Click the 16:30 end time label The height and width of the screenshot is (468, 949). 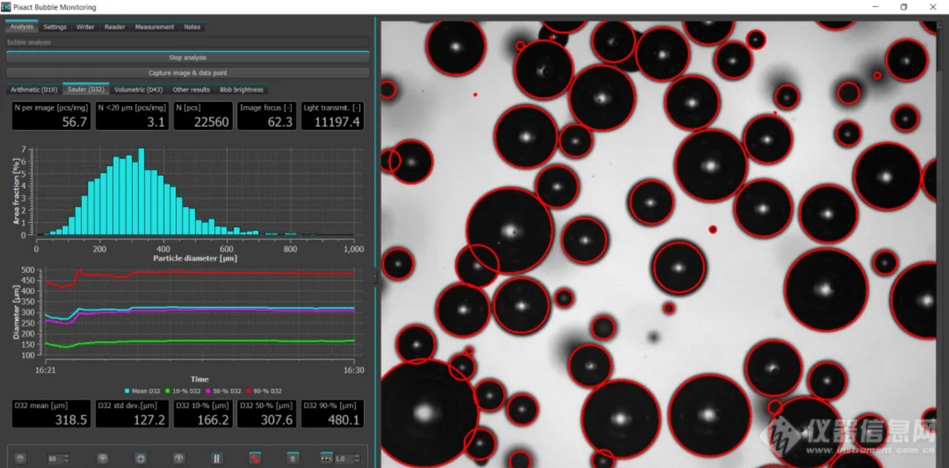(354, 370)
